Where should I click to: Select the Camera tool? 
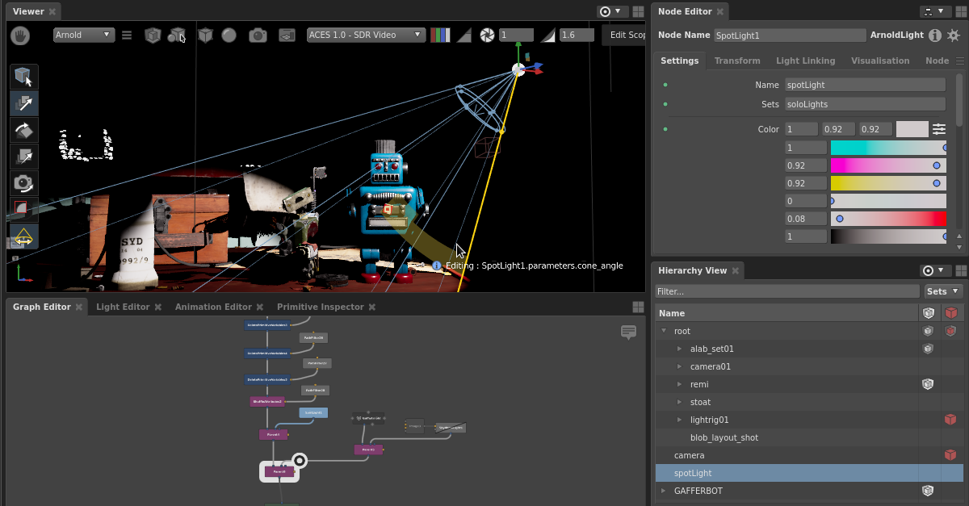pos(23,183)
